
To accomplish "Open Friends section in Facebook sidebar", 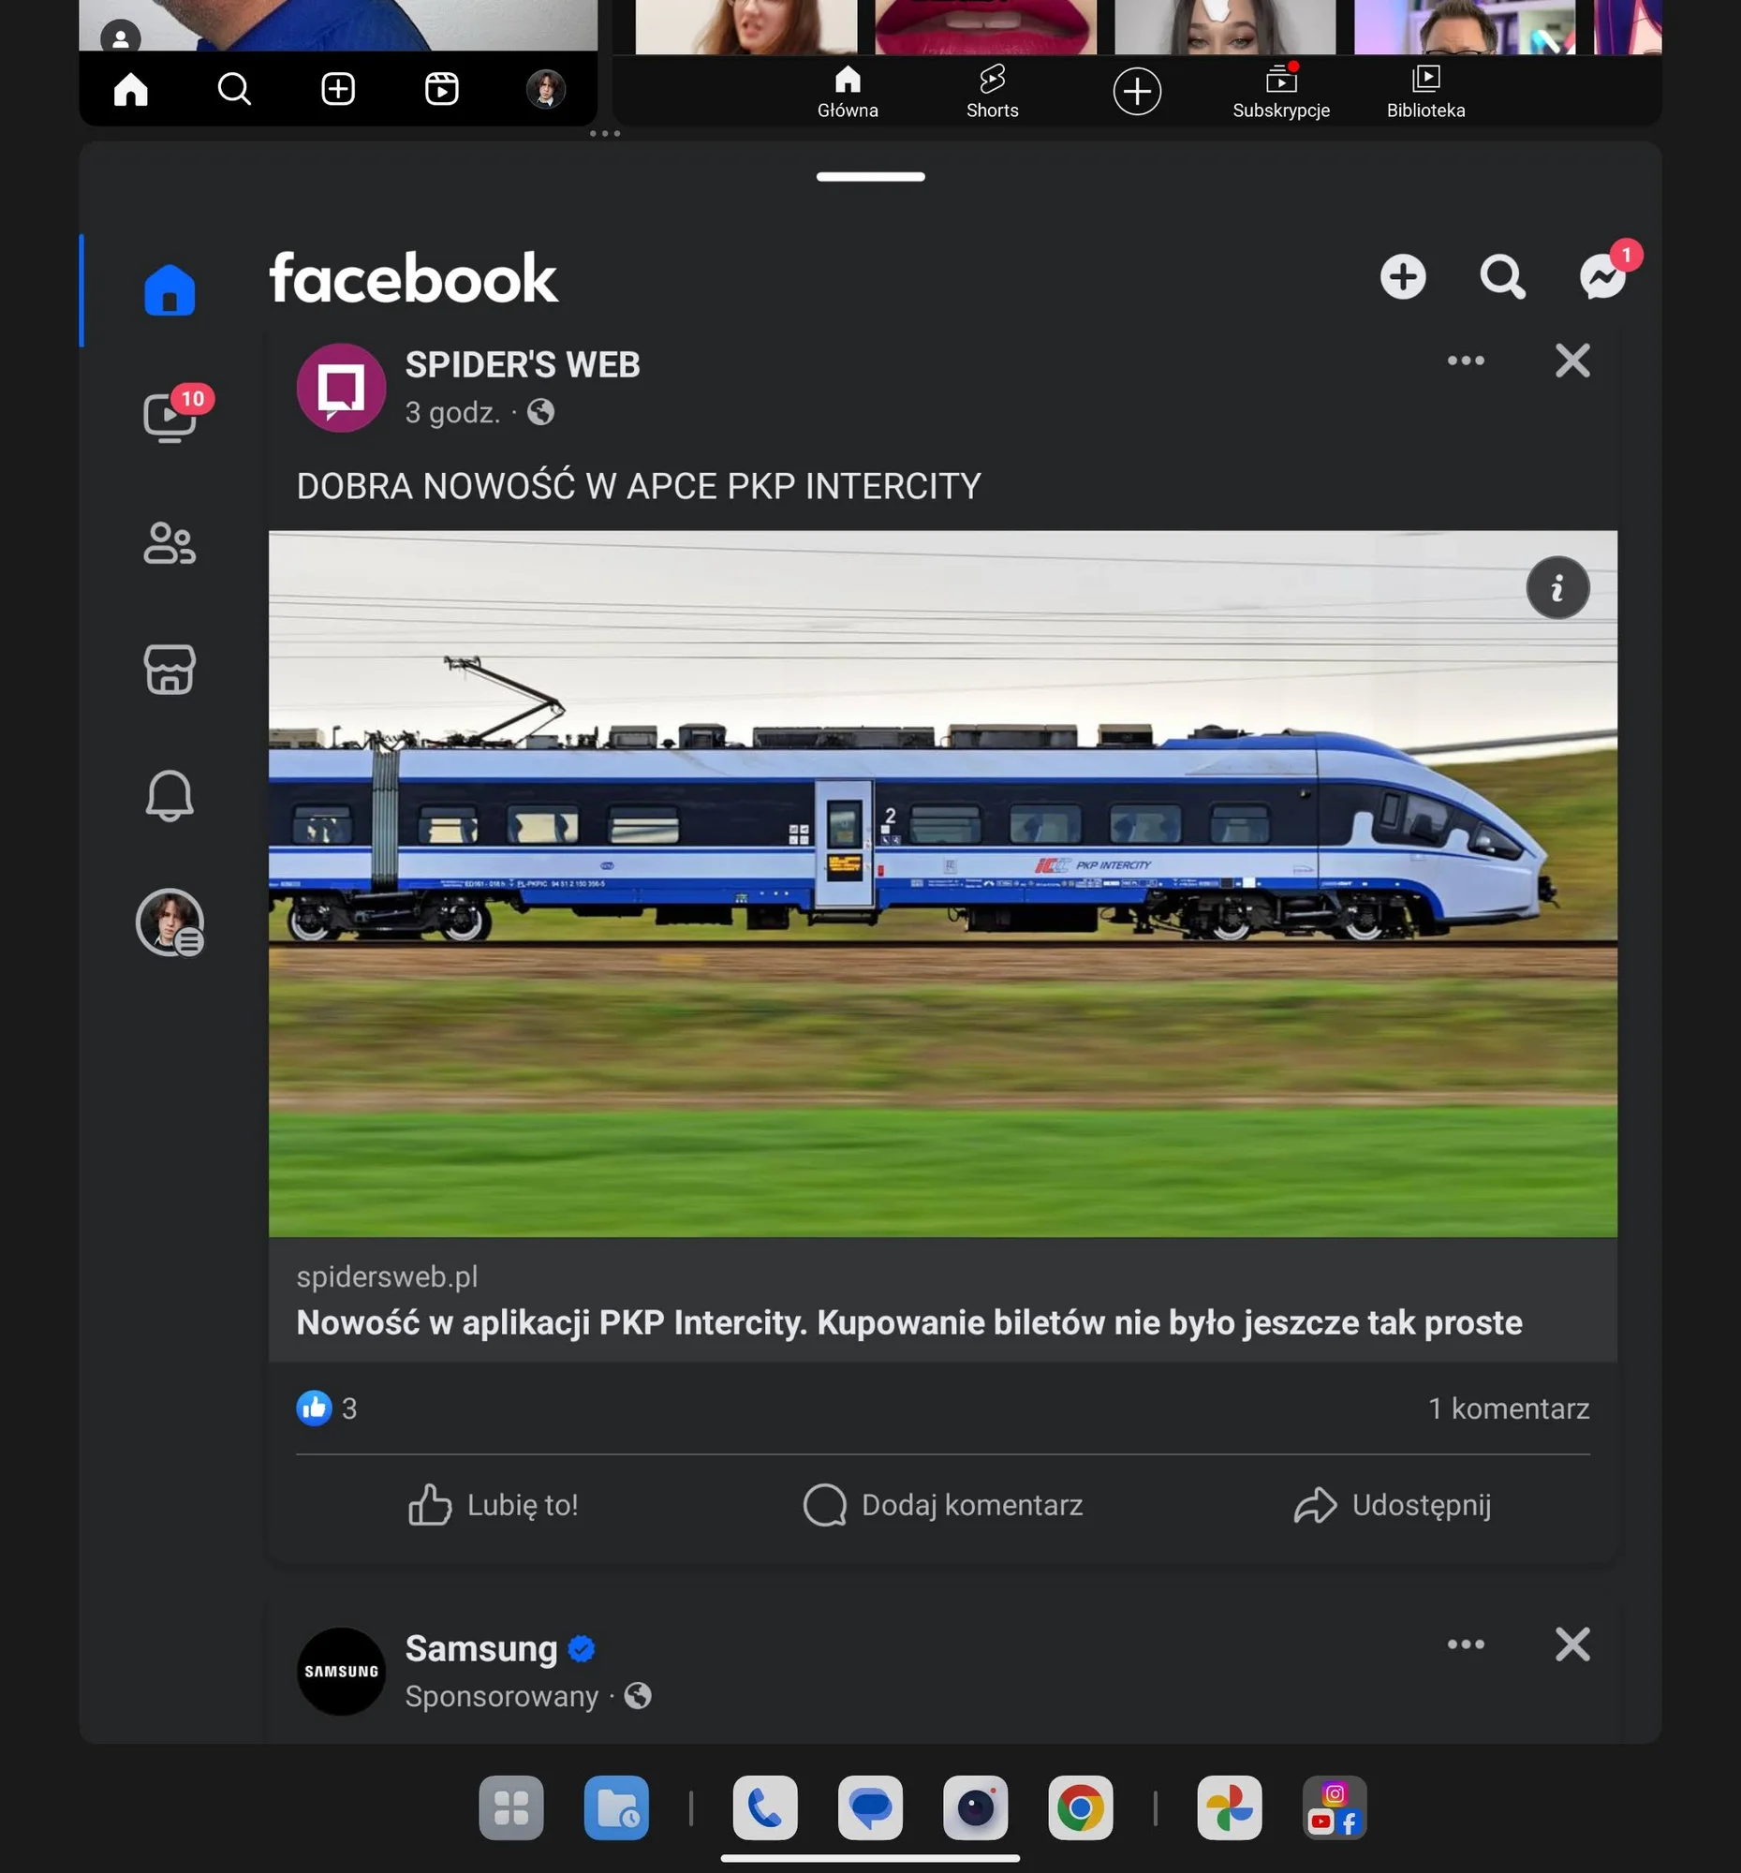I will (x=170, y=543).
